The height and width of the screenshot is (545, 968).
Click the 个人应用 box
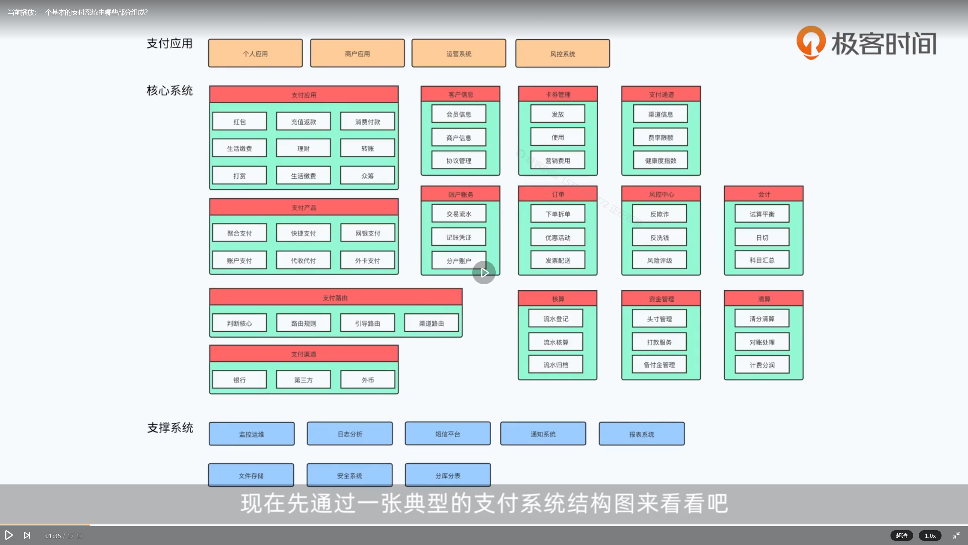pos(255,54)
